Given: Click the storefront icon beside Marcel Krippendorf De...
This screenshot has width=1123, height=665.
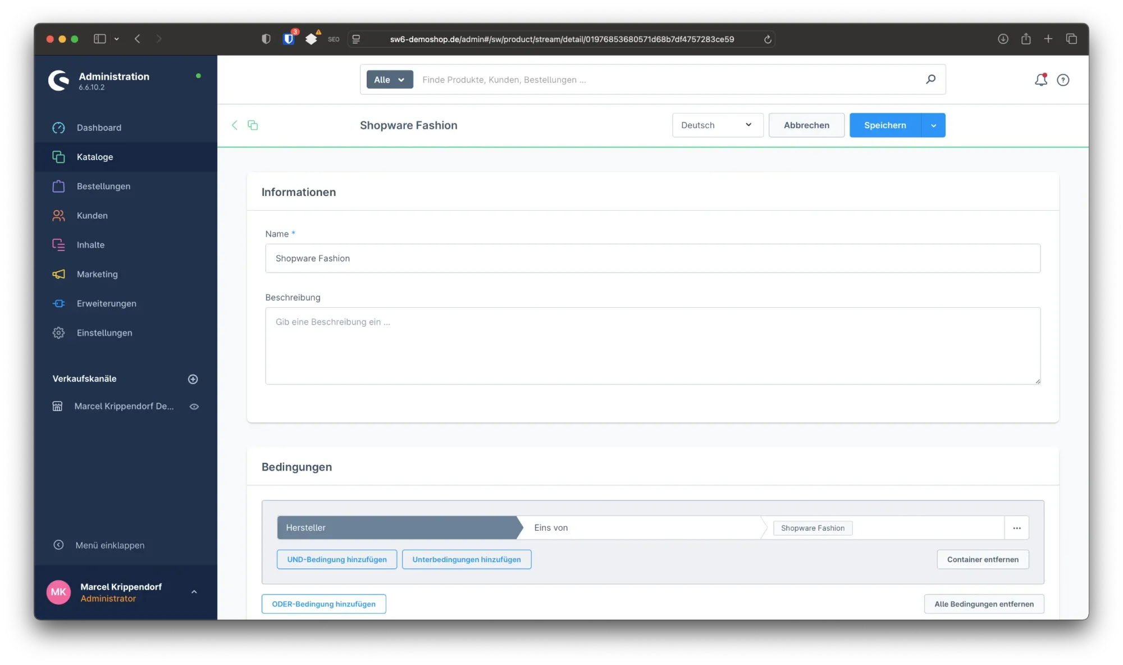Looking at the screenshot, I should tap(57, 406).
